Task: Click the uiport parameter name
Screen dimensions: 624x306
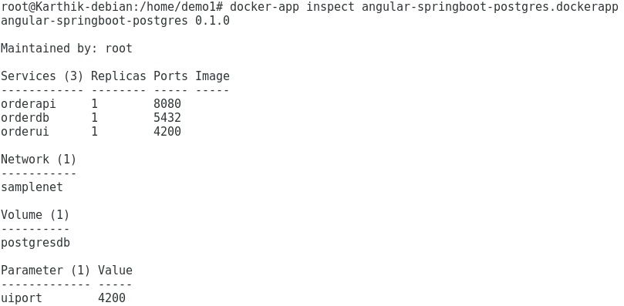Action: pyautogui.click(x=22, y=298)
